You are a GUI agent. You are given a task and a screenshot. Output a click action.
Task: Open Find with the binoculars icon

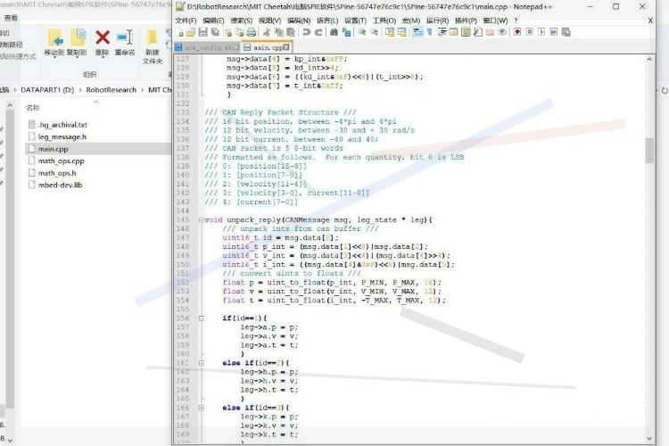[334, 32]
